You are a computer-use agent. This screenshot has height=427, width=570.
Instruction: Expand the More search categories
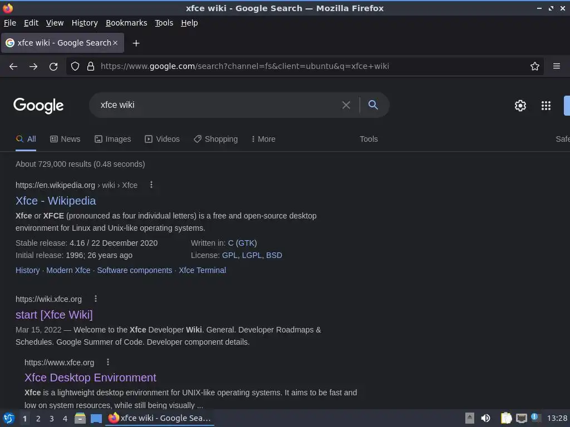[x=263, y=139]
